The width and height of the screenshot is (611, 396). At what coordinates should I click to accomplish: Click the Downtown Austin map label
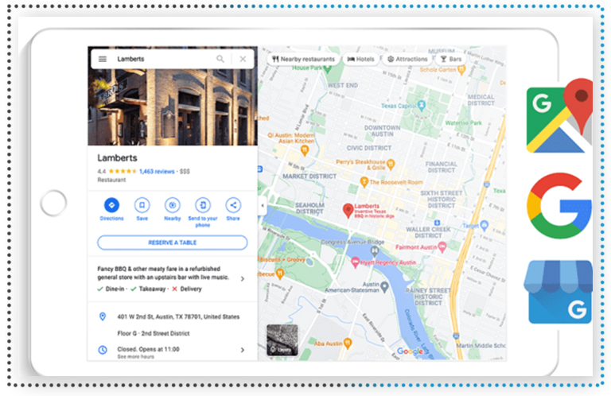[x=382, y=131]
